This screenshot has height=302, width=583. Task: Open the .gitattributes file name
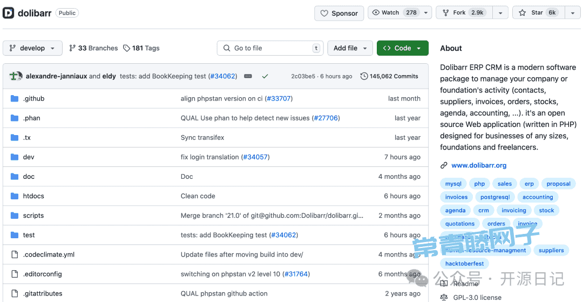point(43,293)
